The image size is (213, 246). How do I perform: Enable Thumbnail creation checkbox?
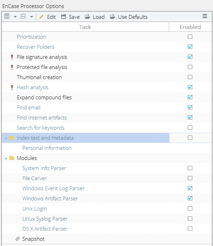point(190,77)
